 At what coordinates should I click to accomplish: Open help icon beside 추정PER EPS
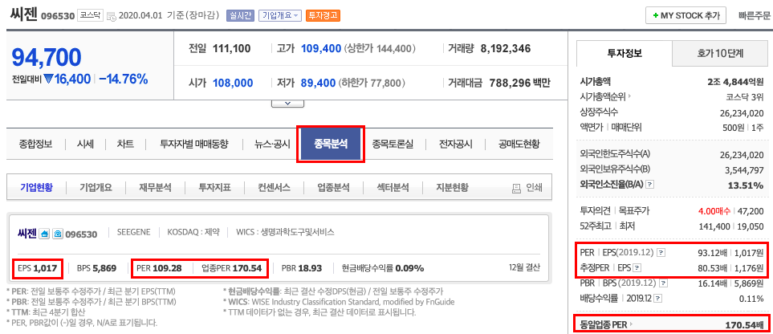pos(637,268)
